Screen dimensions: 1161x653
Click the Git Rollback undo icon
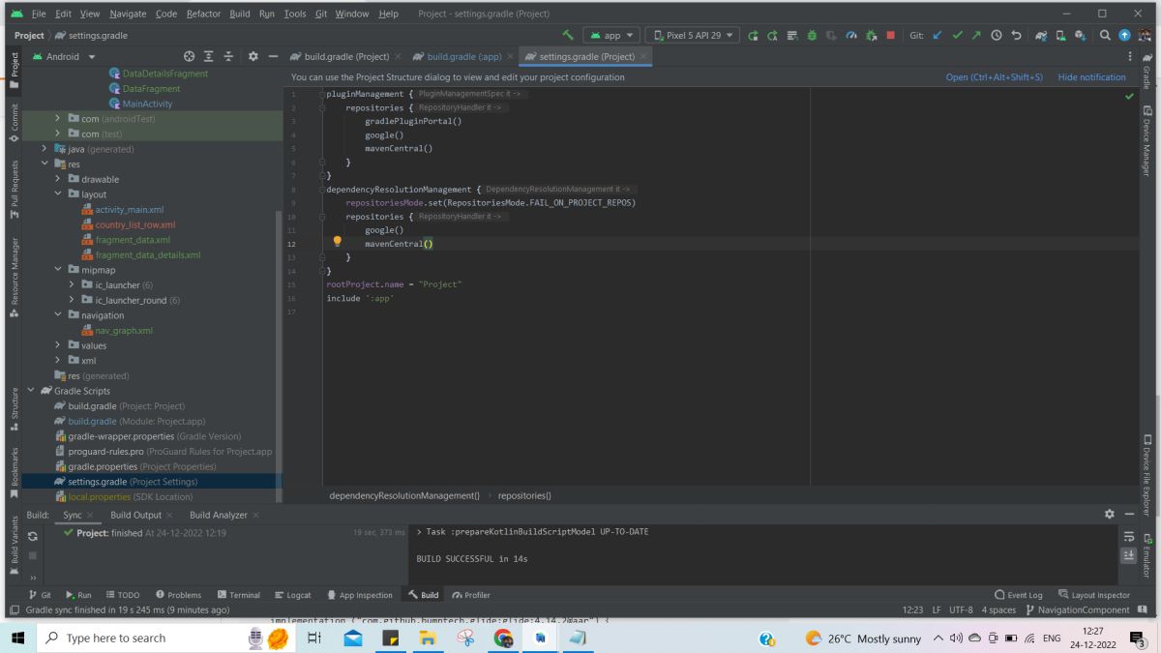pos(1016,35)
